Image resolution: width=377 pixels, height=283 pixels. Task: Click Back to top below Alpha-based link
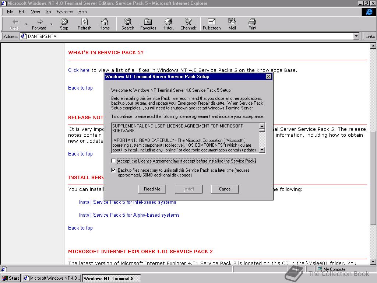(80, 228)
